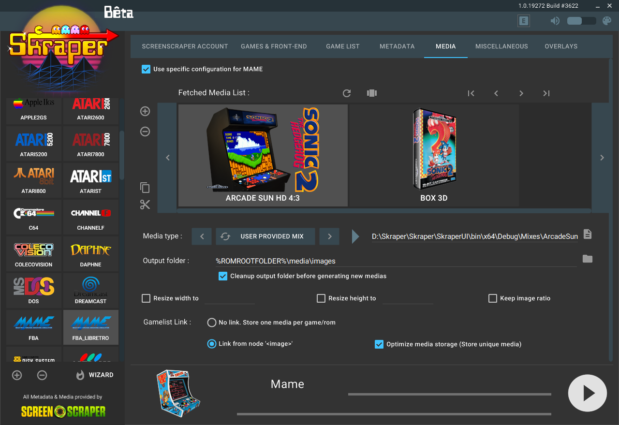This screenshot has height=425, width=619.
Task: Open Games & Front-End tab
Action: pos(274,46)
